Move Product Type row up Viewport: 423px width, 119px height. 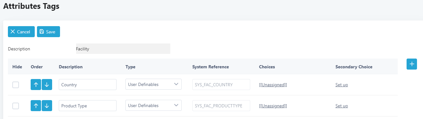pyautogui.click(x=36, y=106)
